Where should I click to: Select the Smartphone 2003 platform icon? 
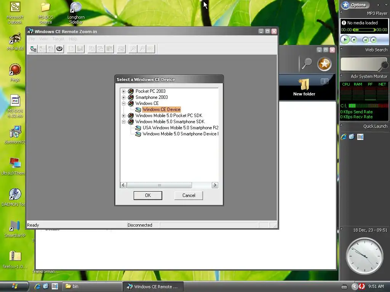[131, 97]
